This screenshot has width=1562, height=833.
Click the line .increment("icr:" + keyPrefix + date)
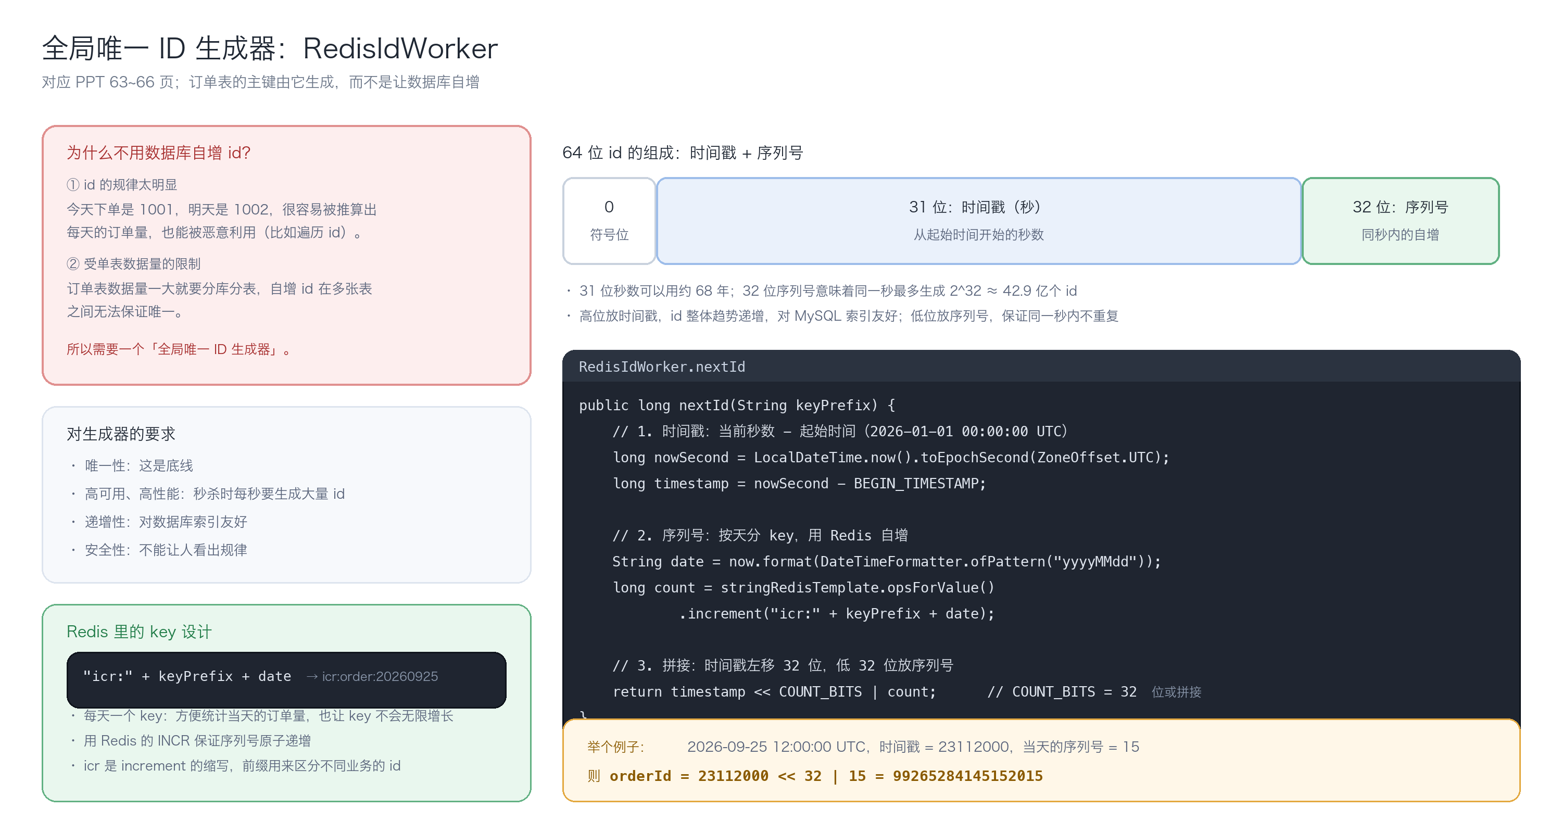click(837, 613)
